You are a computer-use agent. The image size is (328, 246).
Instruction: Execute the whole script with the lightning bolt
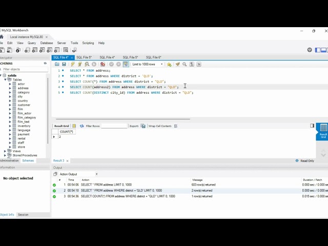[x=73, y=64]
